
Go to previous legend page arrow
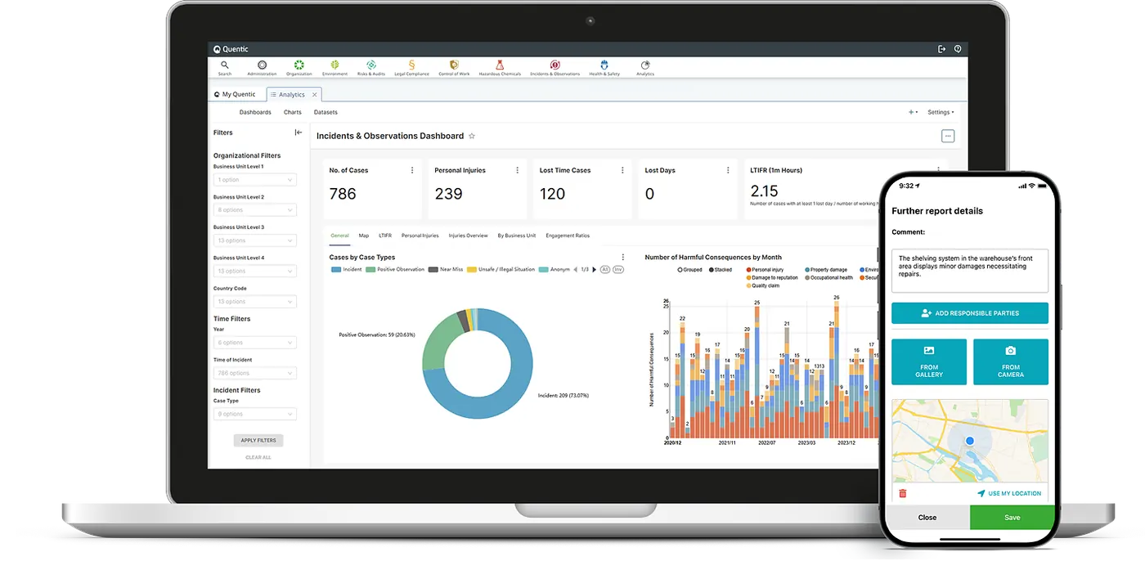[576, 269]
